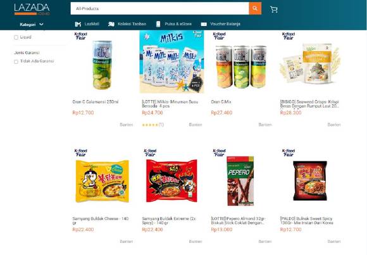The height and width of the screenshot is (255, 367).
Task: Enable the Tidak Ada Garansi checkbox
Action: click(x=16, y=62)
